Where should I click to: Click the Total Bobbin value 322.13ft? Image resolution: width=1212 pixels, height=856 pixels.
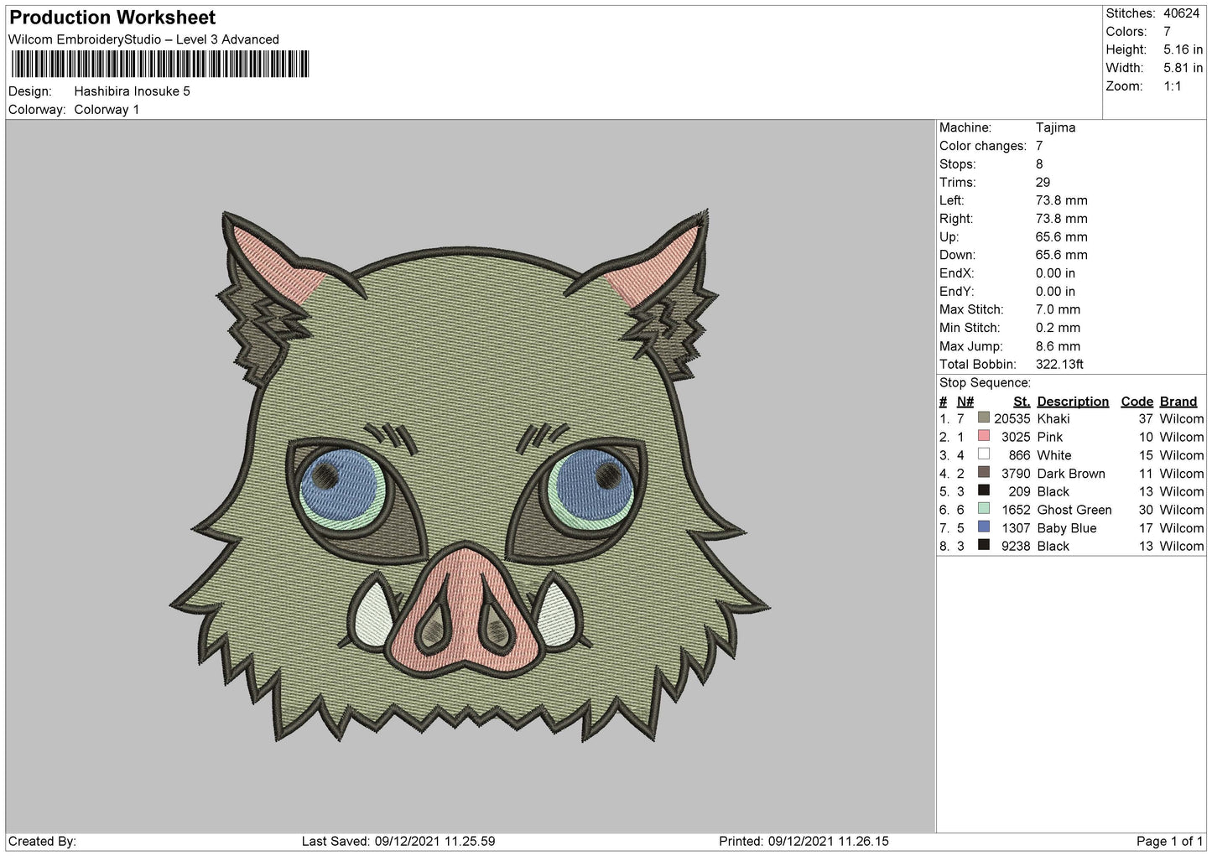(1059, 365)
